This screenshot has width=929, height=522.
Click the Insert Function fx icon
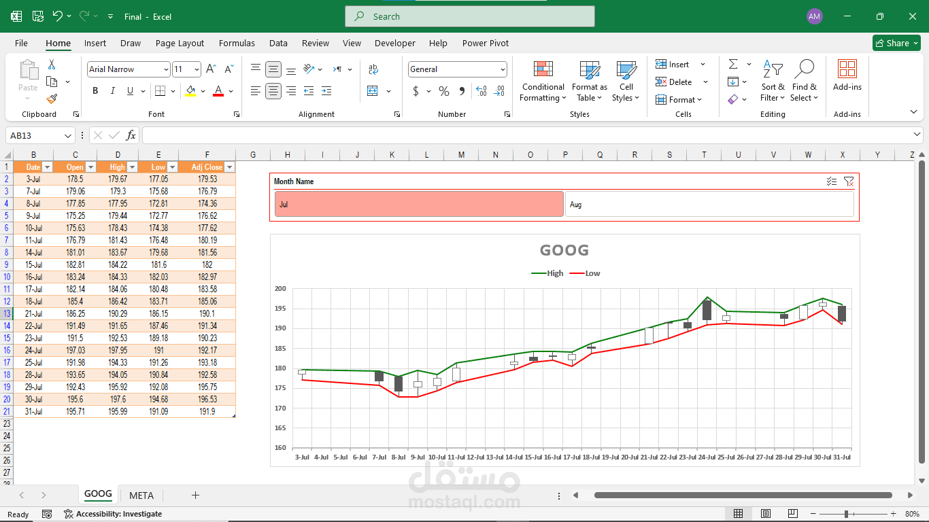[131, 135]
